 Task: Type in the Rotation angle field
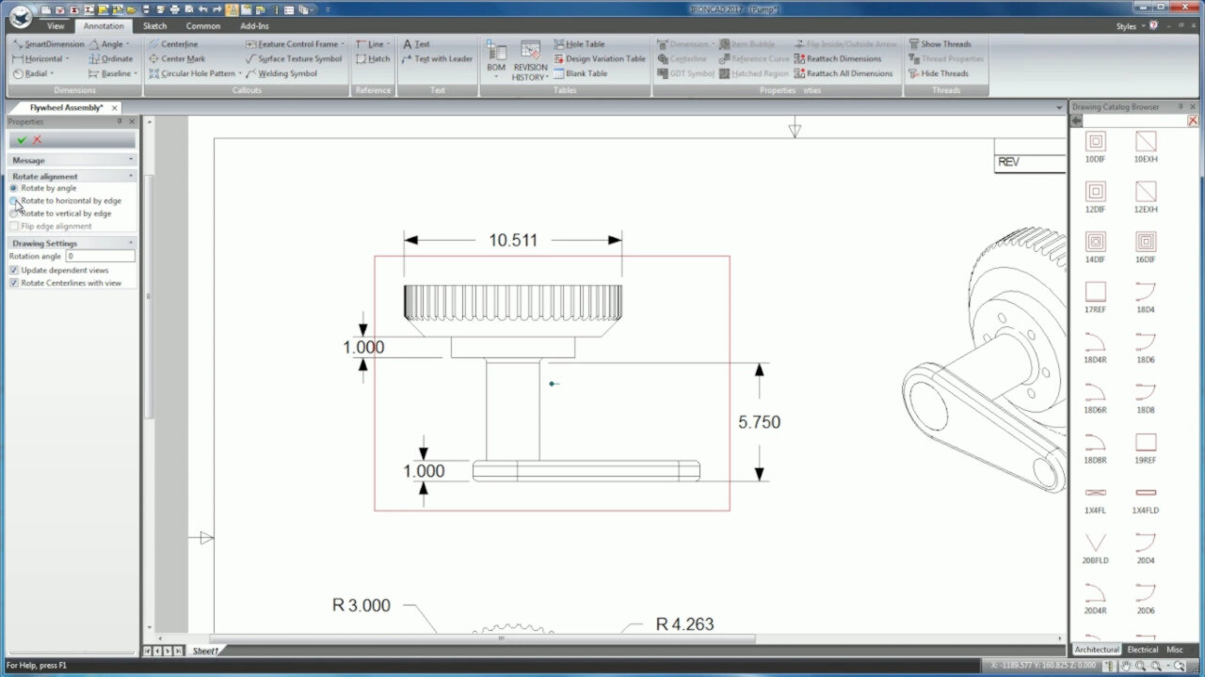[99, 255]
